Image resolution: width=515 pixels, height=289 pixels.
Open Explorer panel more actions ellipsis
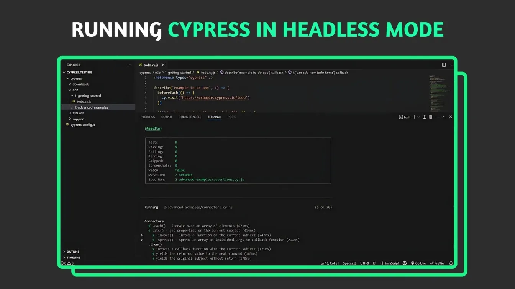pyautogui.click(x=129, y=65)
